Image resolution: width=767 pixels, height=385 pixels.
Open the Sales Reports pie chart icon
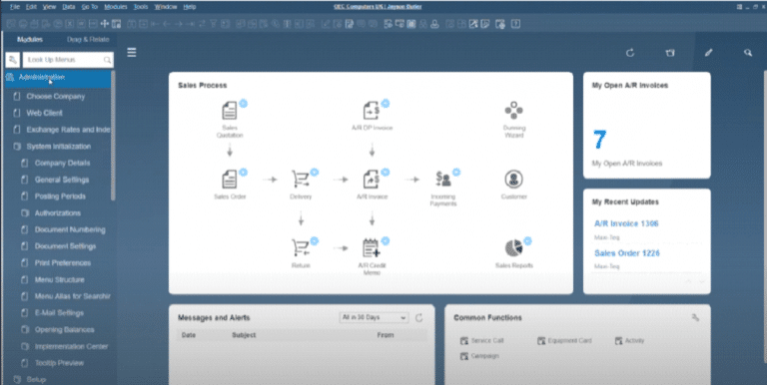[513, 248]
